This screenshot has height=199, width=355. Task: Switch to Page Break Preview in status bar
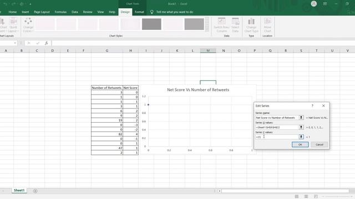(316, 196)
